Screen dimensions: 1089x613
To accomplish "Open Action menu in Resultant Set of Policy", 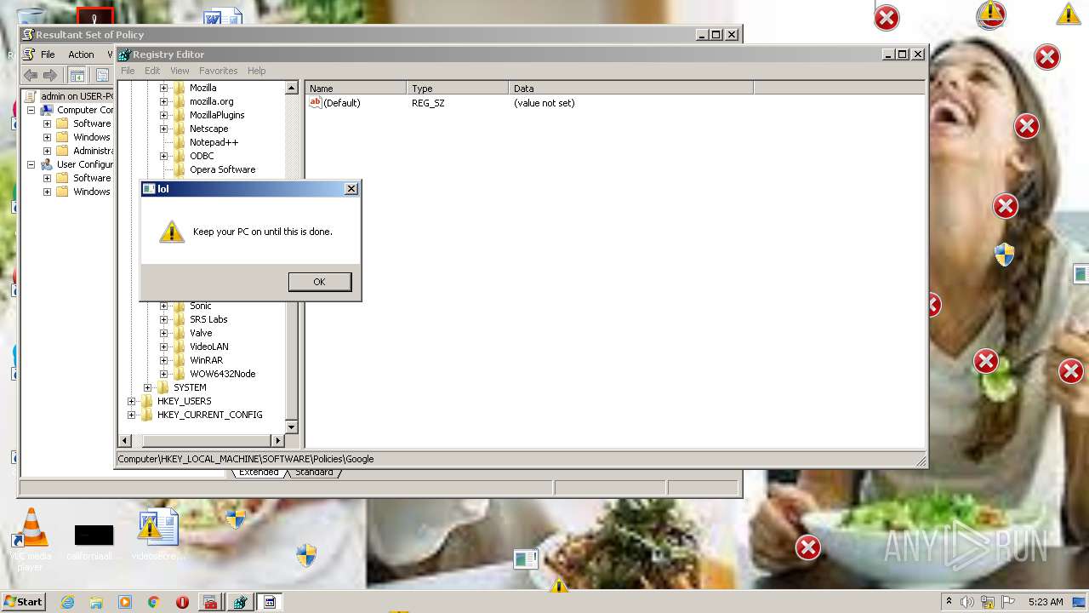I will click(x=81, y=54).
